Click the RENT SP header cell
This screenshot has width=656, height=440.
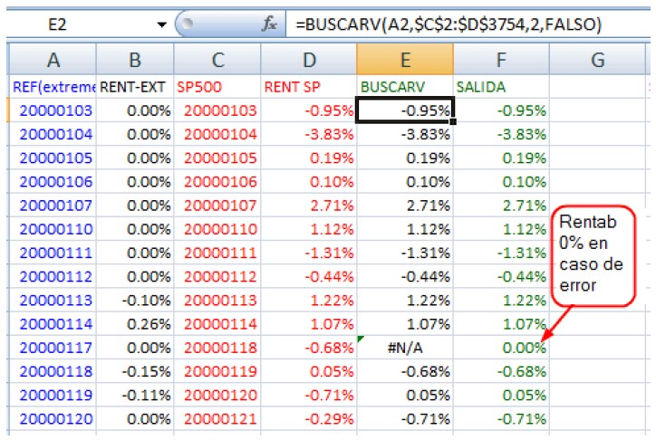point(309,87)
